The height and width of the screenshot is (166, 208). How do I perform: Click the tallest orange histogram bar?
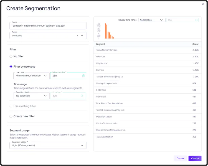click(x=105, y=31)
